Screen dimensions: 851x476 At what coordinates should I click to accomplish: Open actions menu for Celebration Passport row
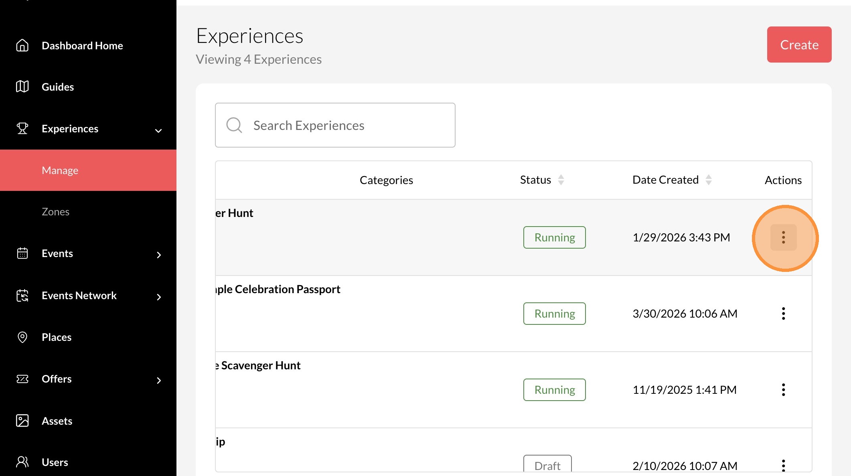click(783, 314)
